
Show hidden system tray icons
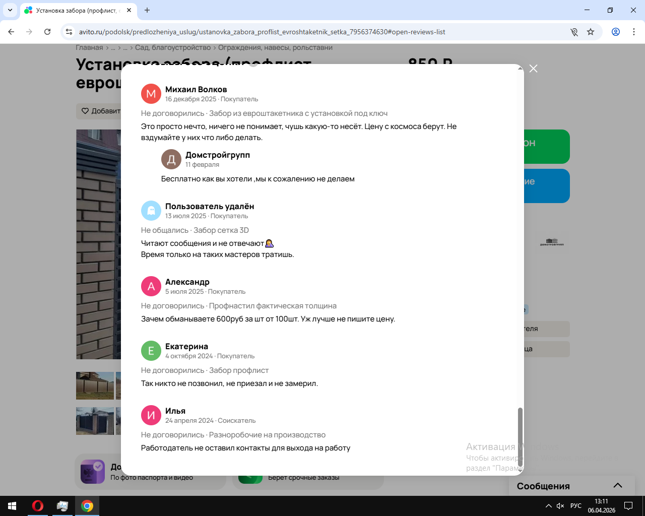548,506
